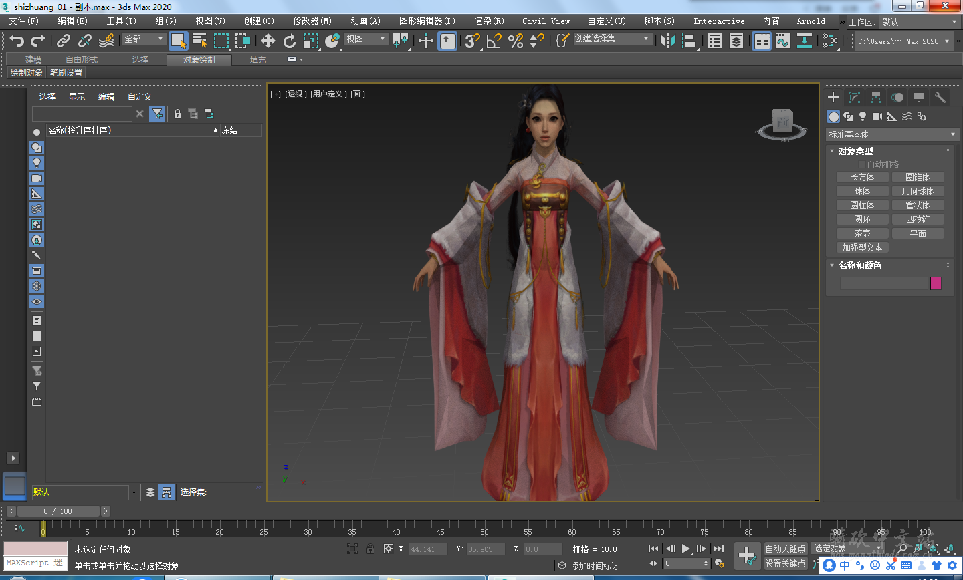963x580 pixels.
Task: Activate the Select Object tool
Action: [178, 41]
